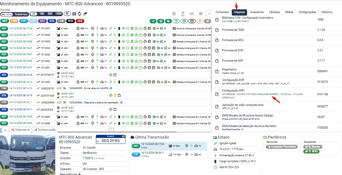The width and height of the screenshot is (342, 175).
Task: Click the cloud sync icon
Action: point(192,14)
